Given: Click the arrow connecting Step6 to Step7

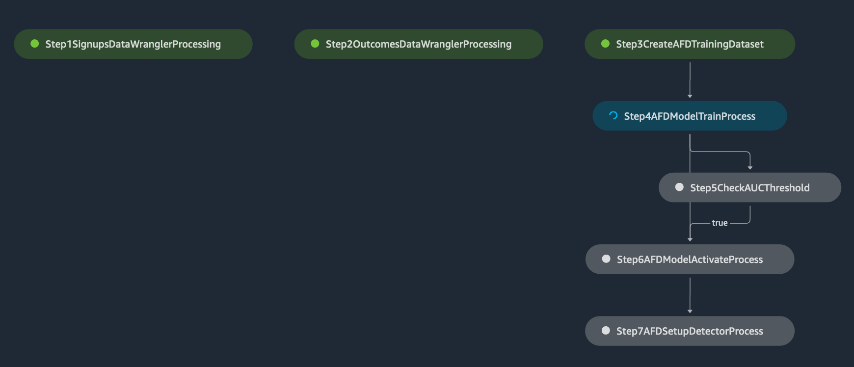Looking at the screenshot, I should (690, 295).
